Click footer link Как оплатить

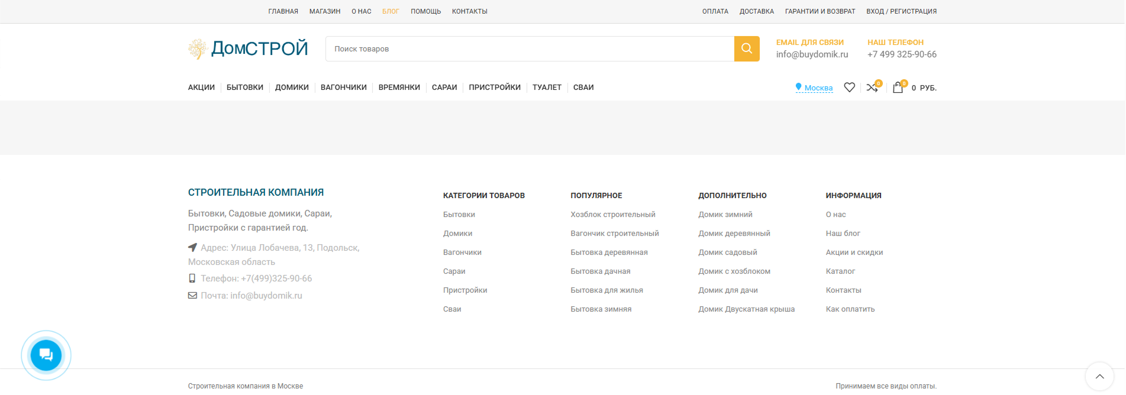click(x=850, y=309)
